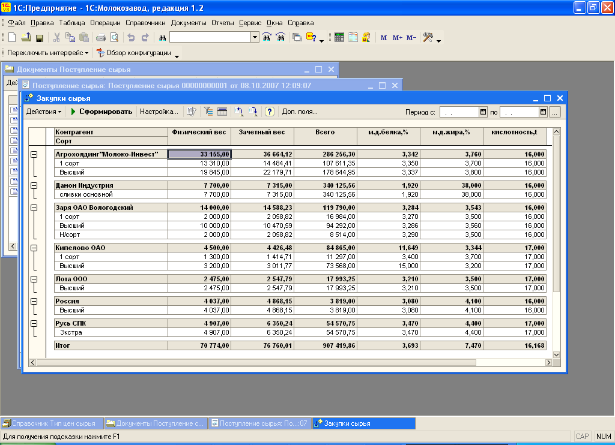Click the M+ memory add button
The image size is (615, 445).
click(x=398, y=38)
